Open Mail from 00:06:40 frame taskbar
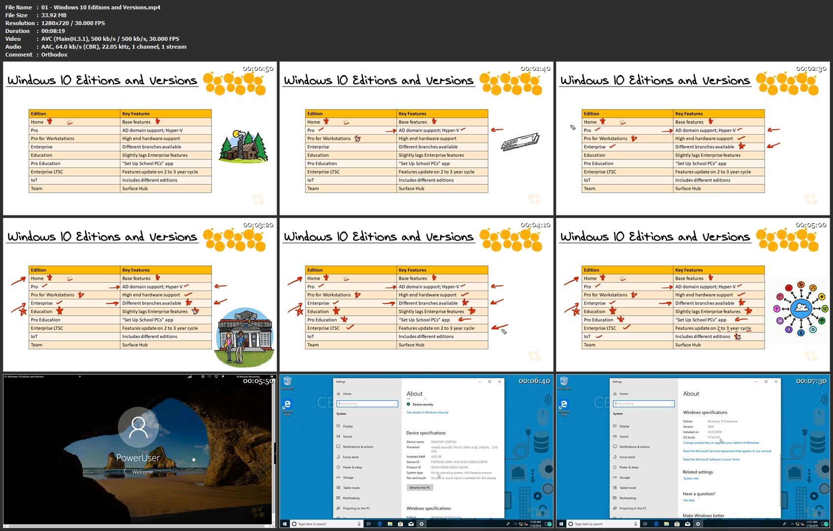833x531 pixels. tap(411, 524)
